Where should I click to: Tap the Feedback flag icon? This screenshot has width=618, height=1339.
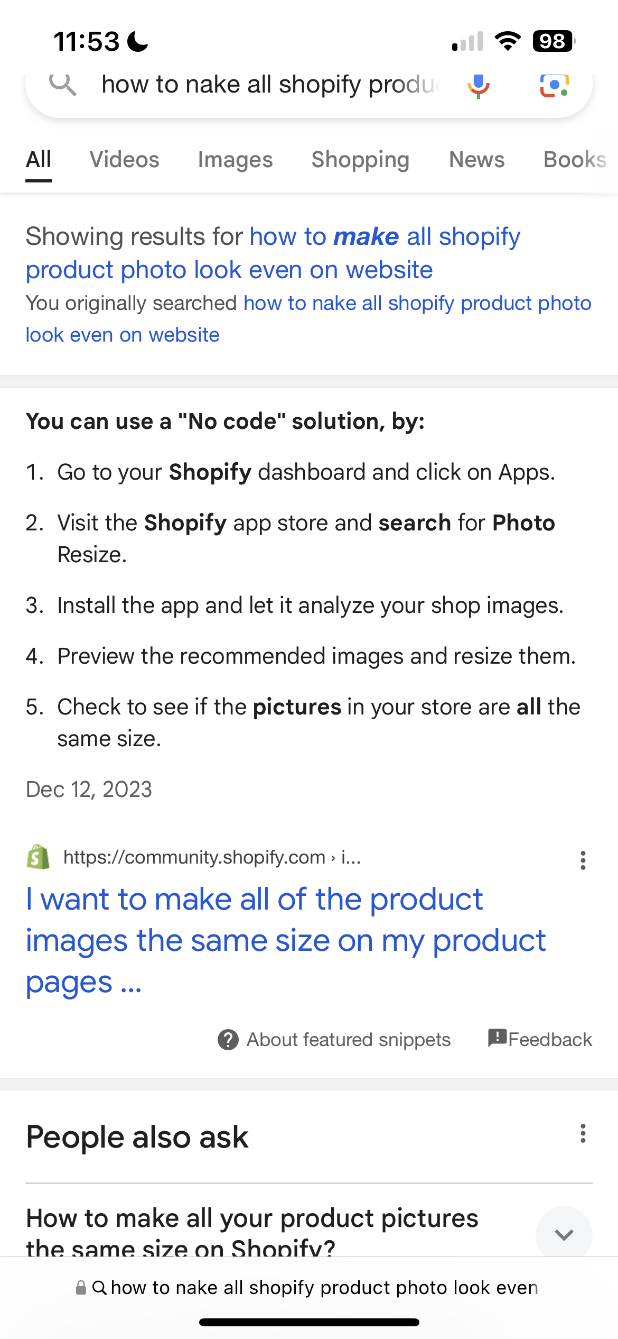(x=497, y=1038)
